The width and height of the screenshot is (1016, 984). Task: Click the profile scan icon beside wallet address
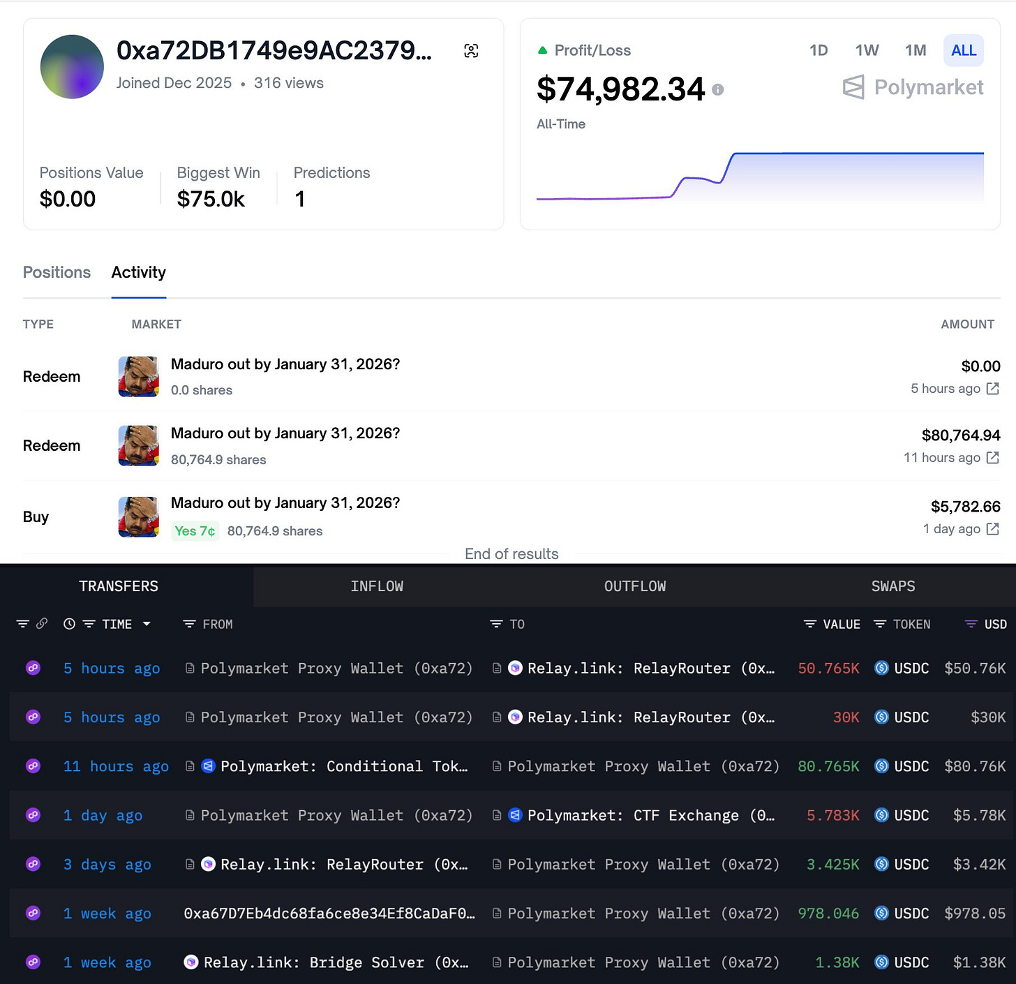[x=471, y=50]
